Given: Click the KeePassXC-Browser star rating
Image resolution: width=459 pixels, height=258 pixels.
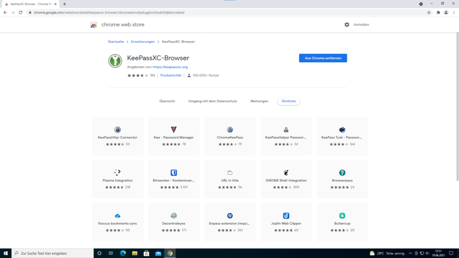Looking at the screenshot, I should [x=138, y=75].
